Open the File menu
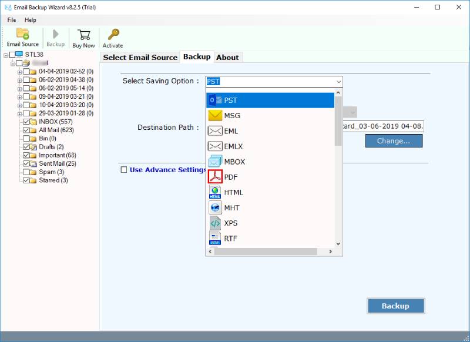 click(12, 20)
